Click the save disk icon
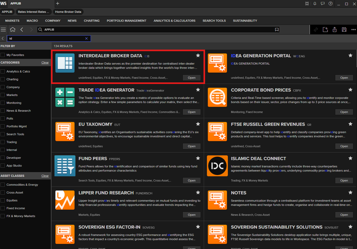This screenshot has width=357, height=249. [x=344, y=29]
